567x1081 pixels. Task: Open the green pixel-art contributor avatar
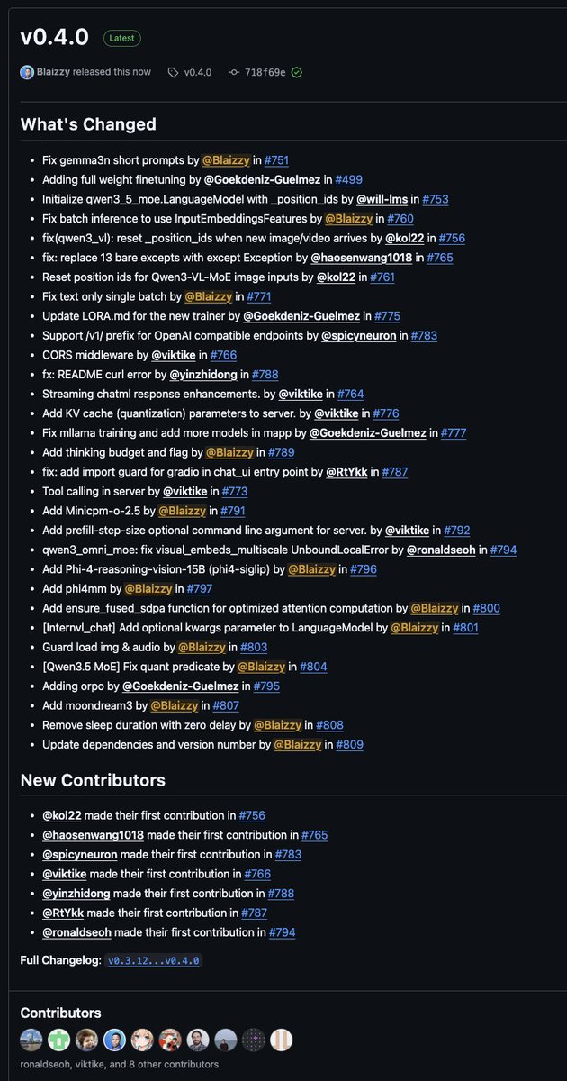tap(59, 1040)
